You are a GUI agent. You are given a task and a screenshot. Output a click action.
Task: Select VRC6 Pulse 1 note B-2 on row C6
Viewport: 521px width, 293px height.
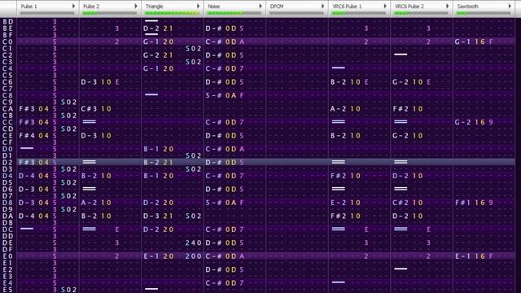338,82
